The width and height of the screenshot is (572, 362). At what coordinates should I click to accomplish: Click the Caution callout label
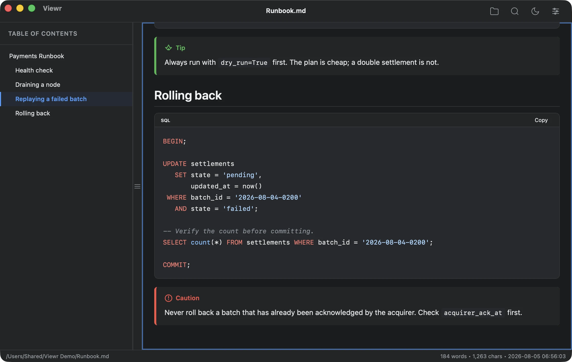point(187,298)
